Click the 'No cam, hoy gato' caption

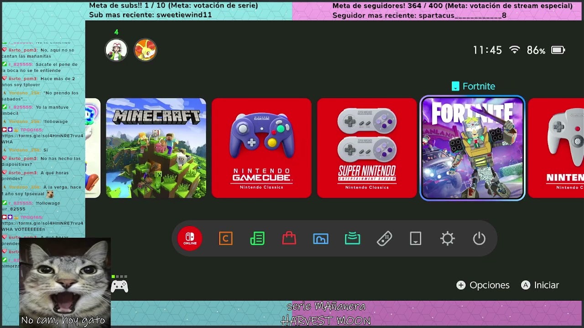click(63, 320)
